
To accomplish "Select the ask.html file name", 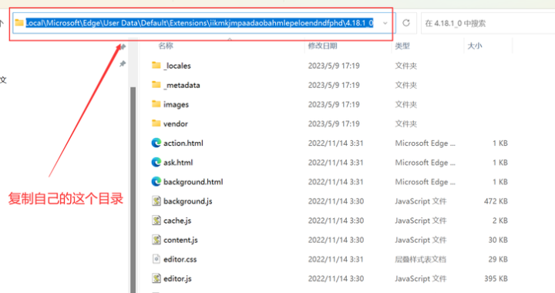I will click(178, 163).
